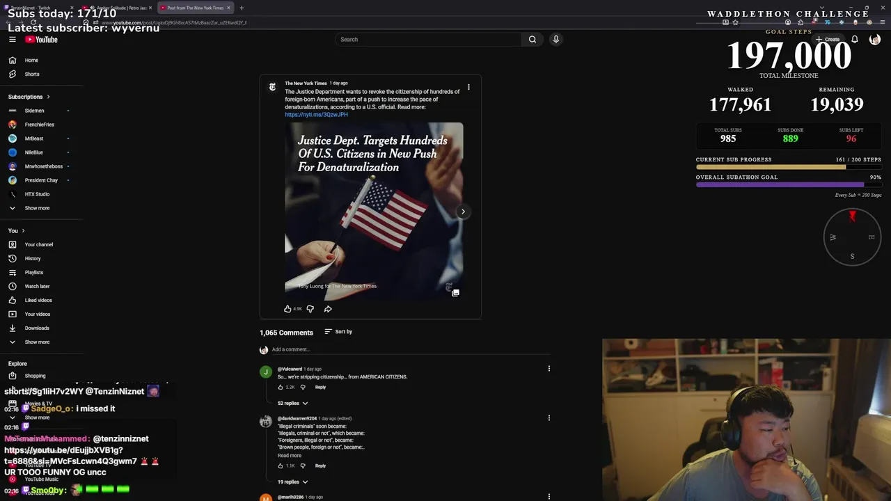Click the Create button
The height and width of the screenshot is (501, 891).
pos(828,40)
